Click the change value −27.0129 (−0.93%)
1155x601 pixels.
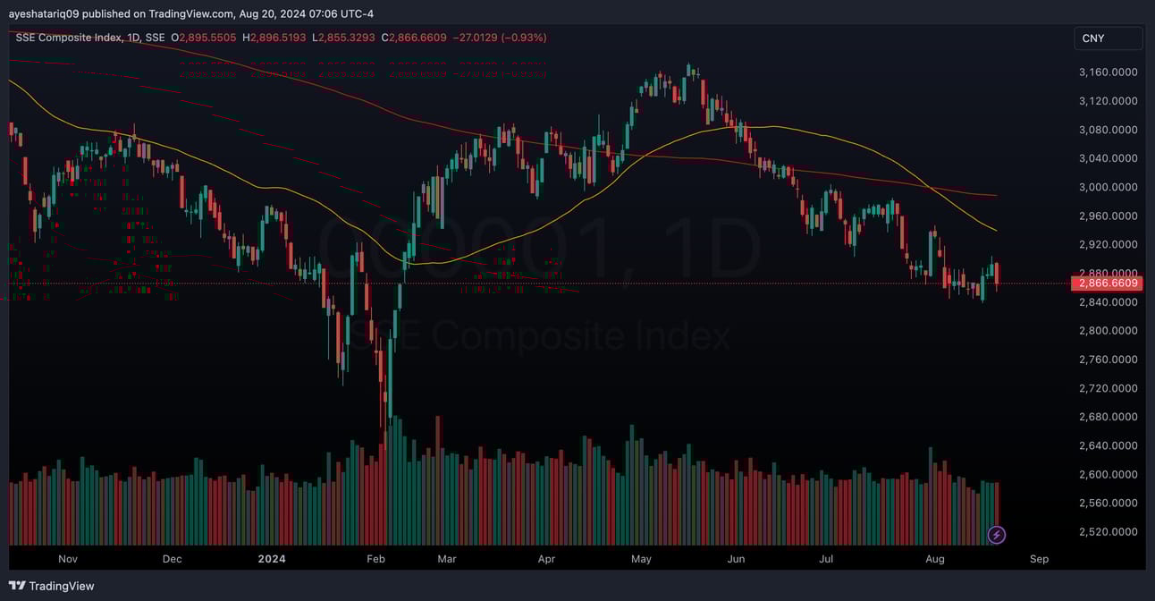click(x=500, y=38)
